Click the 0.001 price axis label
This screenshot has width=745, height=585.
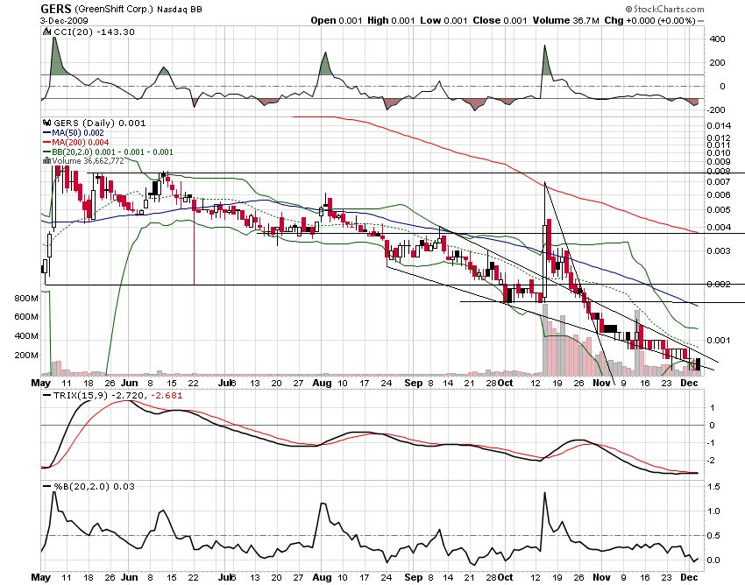(x=719, y=340)
